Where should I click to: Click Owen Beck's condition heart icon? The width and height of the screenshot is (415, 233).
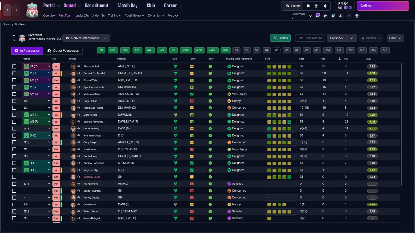coord(176,205)
